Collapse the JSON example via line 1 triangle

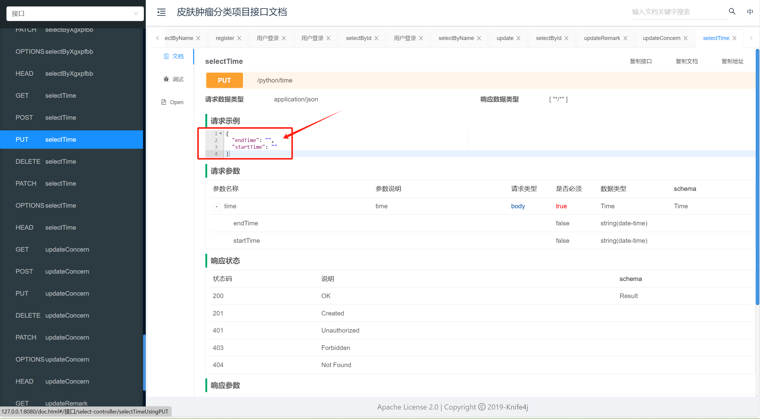point(221,133)
